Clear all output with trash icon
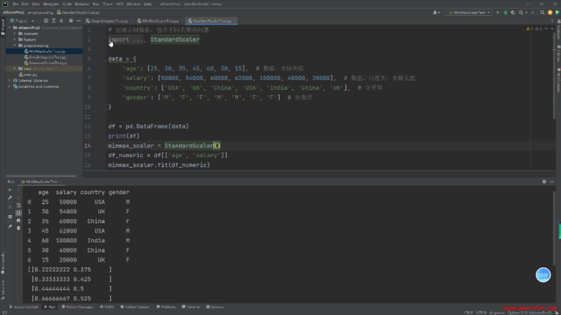Viewport: 561px width, 315px height. pyautogui.click(x=18, y=228)
